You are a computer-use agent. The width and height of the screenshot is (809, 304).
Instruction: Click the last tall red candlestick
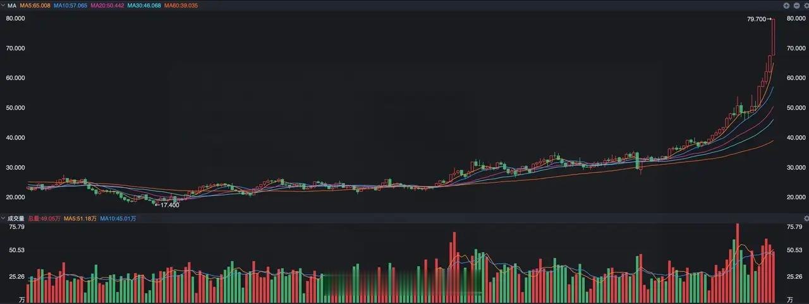click(773, 37)
